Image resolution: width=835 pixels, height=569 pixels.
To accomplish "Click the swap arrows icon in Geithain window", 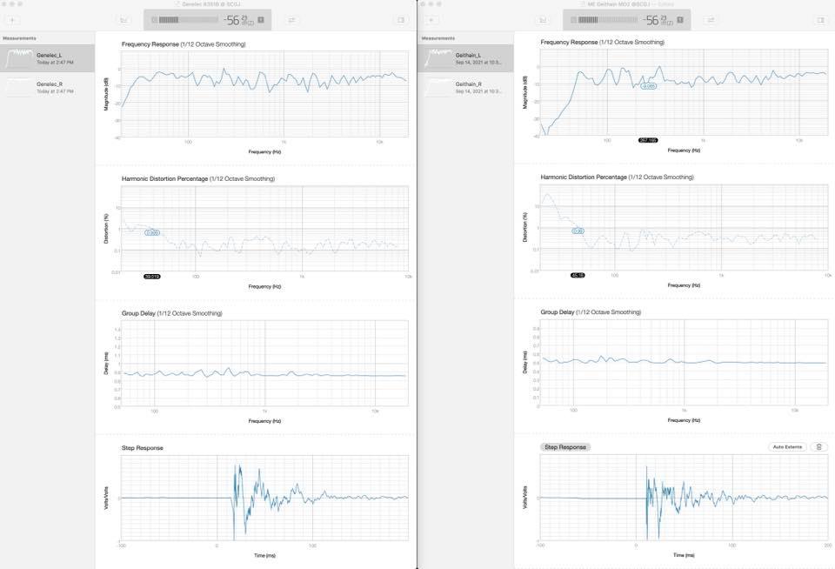I will click(x=711, y=20).
